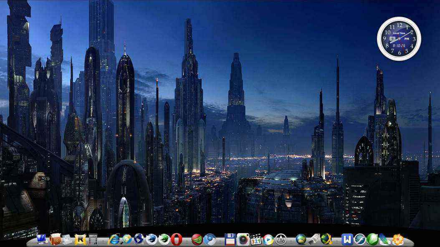440x247 pixels.
Task: Launch Media Player Classic 321 icon
Action: 255,240
